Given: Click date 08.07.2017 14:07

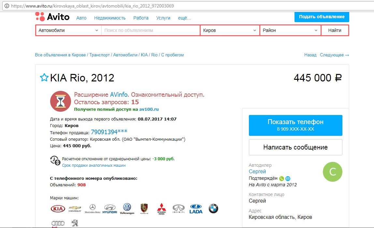Looking at the screenshot, I should pyautogui.click(x=157, y=119).
